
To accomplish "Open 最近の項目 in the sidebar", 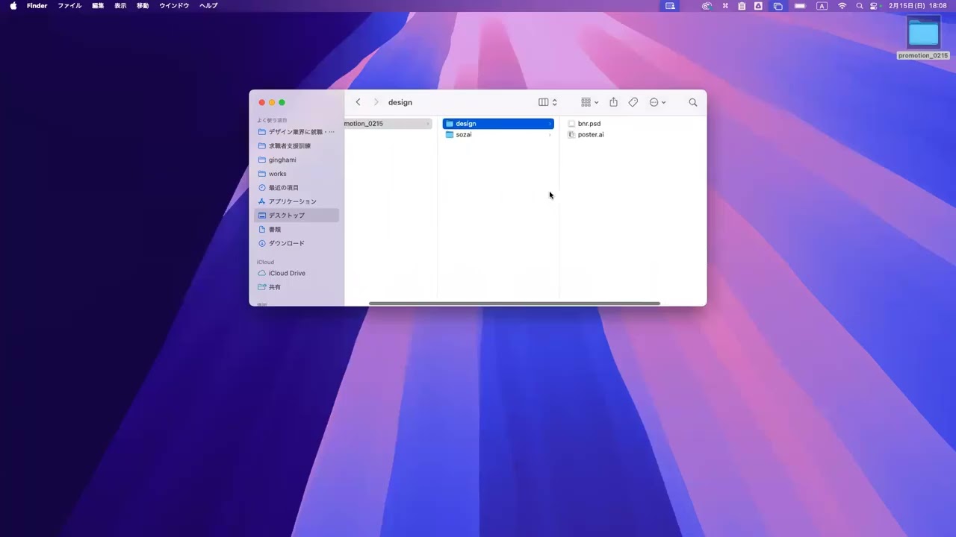I will pyautogui.click(x=297, y=187).
